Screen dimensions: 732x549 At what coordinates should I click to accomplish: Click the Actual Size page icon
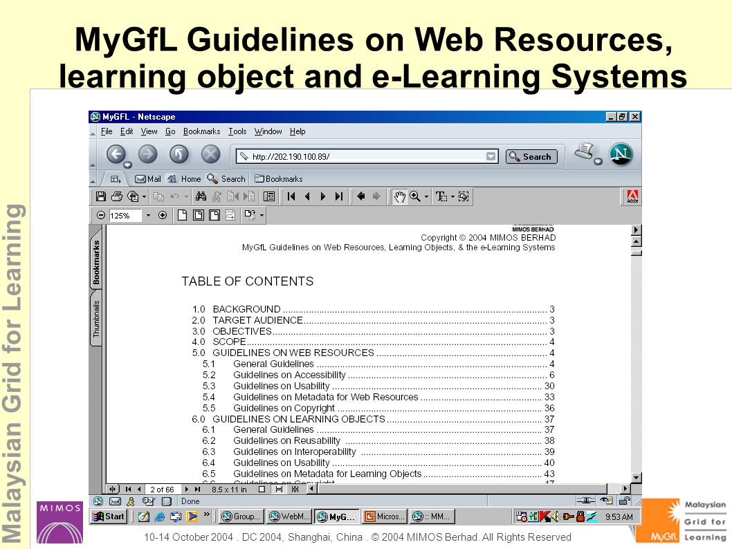pos(182,215)
